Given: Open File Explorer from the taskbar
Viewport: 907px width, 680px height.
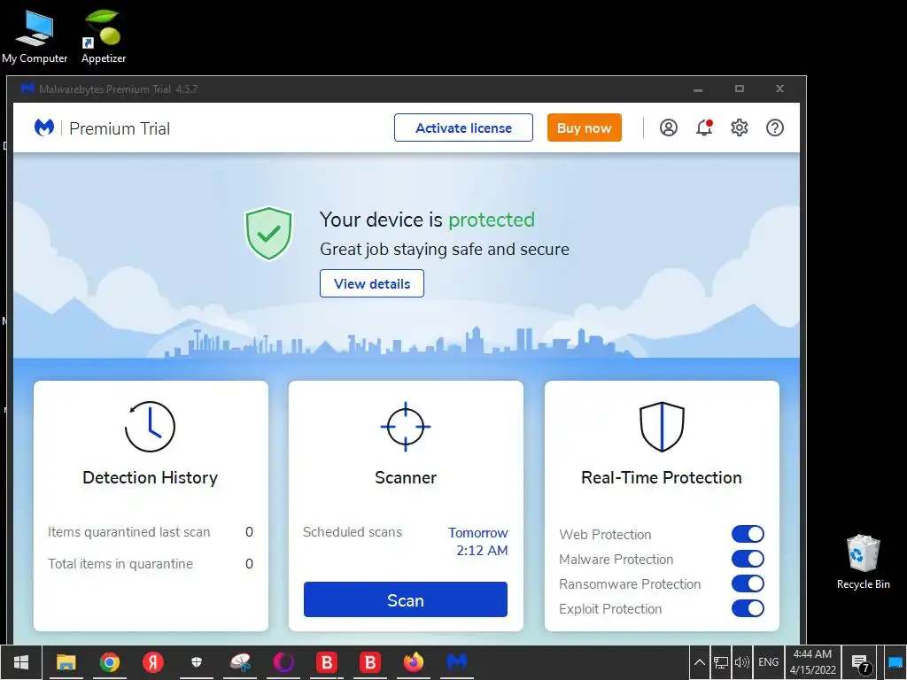Looking at the screenshot, I should pyautogui.click(x=66, y=662).
